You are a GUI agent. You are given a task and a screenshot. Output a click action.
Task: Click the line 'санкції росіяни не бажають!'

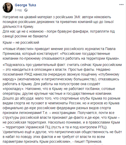[25, 36]
